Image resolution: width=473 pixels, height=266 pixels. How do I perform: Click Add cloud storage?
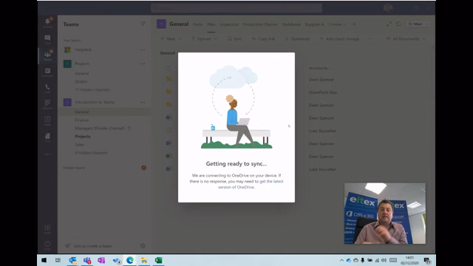[x=339, y=39]
